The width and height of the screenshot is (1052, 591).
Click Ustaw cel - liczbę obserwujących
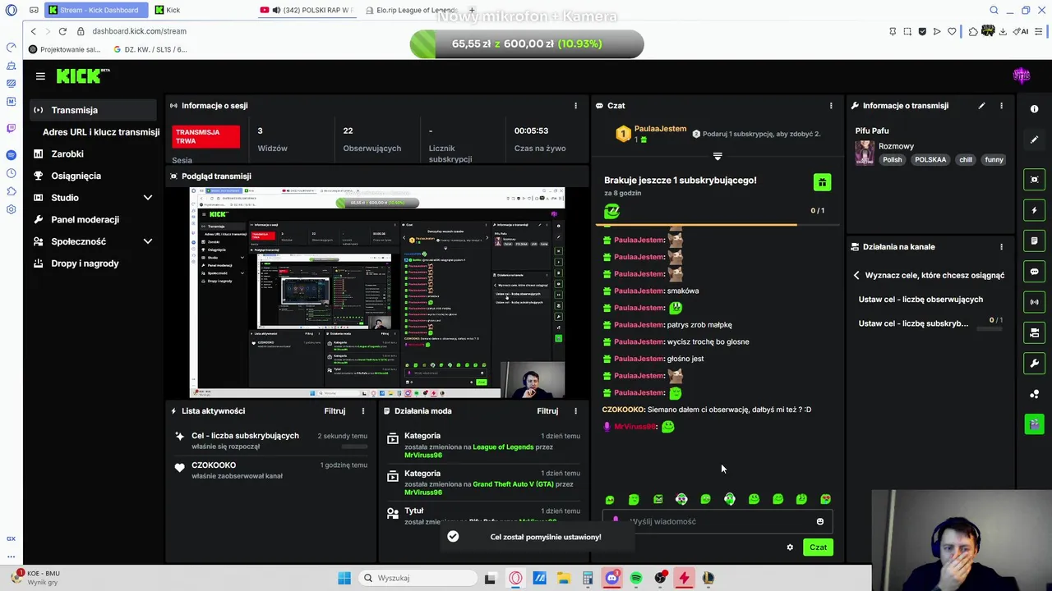[920, 300]
